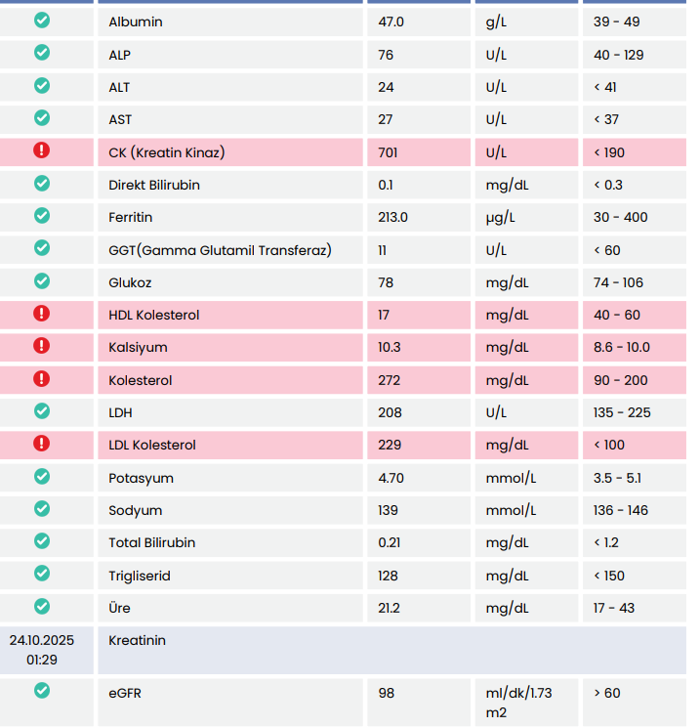Screen dimensions: 700x727
Task: Click the LDL Kolesterol value 229
Action: (390, 446)
